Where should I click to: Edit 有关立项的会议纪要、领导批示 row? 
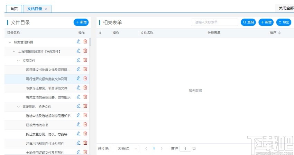pos(79,96)
